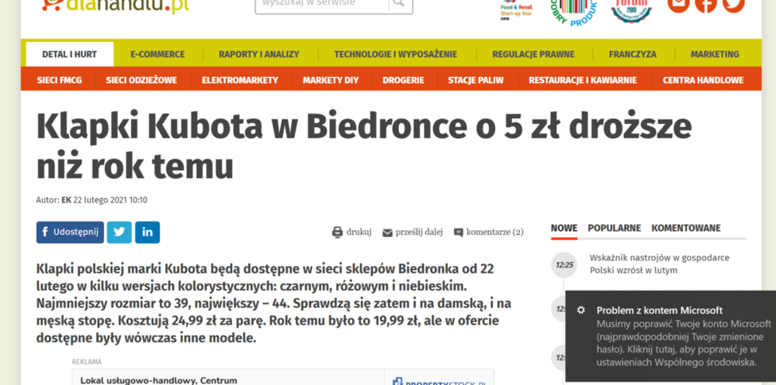
Task: Click the notification gear settings icon
Action: coord(581,310)
